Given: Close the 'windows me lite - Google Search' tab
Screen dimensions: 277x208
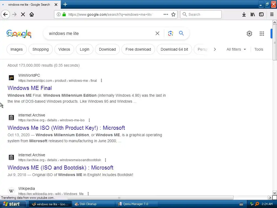Looking at the screenshot, I should coord(56,5).
